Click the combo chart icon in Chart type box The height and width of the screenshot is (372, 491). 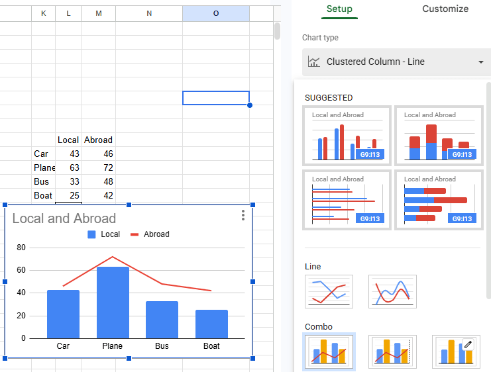pyautogui.click(x=314, y=62)
